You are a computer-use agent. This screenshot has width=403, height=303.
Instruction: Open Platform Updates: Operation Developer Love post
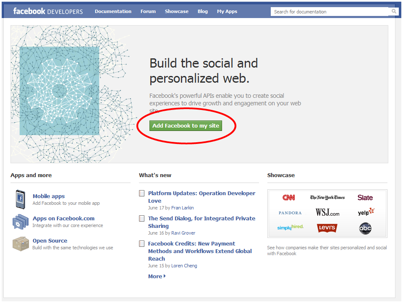[x=201, y=197]
